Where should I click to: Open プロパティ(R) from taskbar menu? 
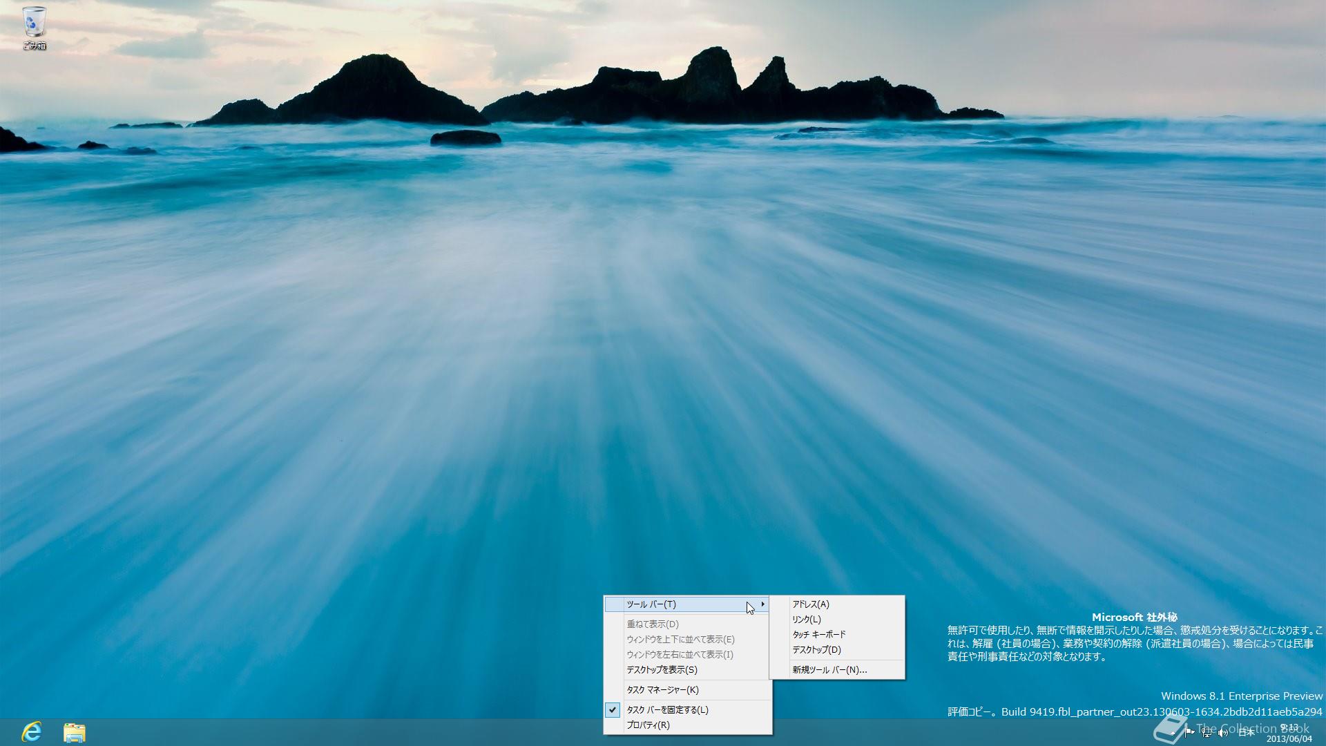687,725
